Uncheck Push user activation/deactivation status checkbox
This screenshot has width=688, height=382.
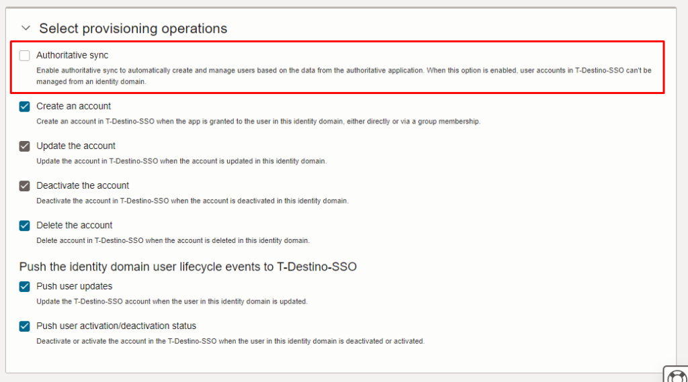(x=25, y=326)
